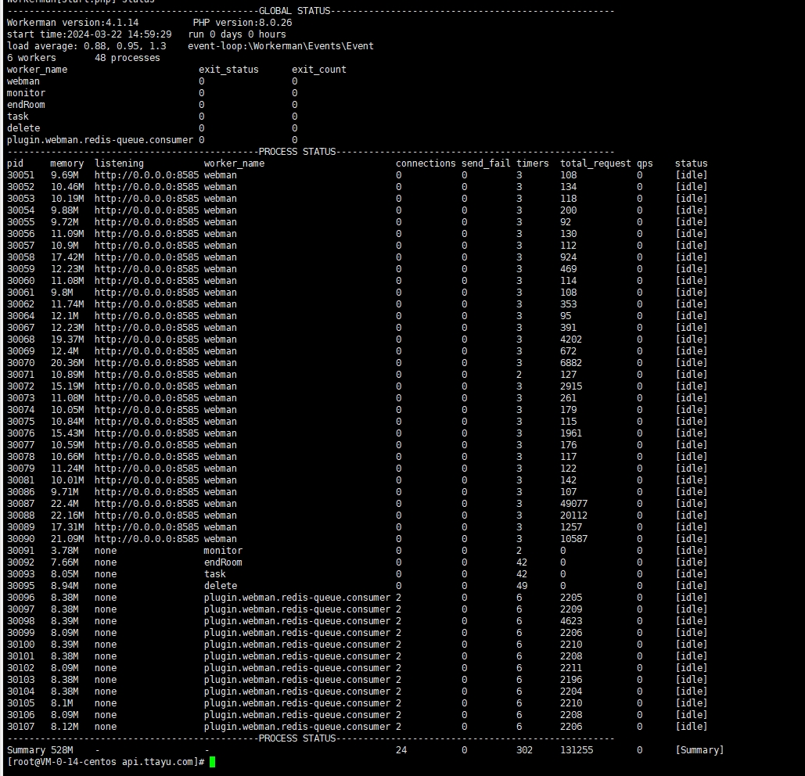
Task: Select total_request value '1257'
Action: tap(571, 527)
